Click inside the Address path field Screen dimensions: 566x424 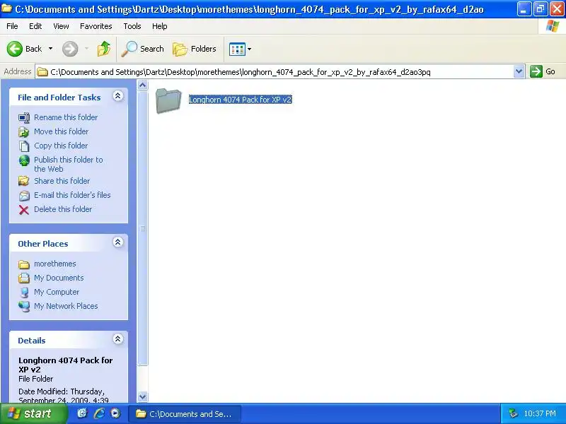pyautogui.click(x=275, y=72)
